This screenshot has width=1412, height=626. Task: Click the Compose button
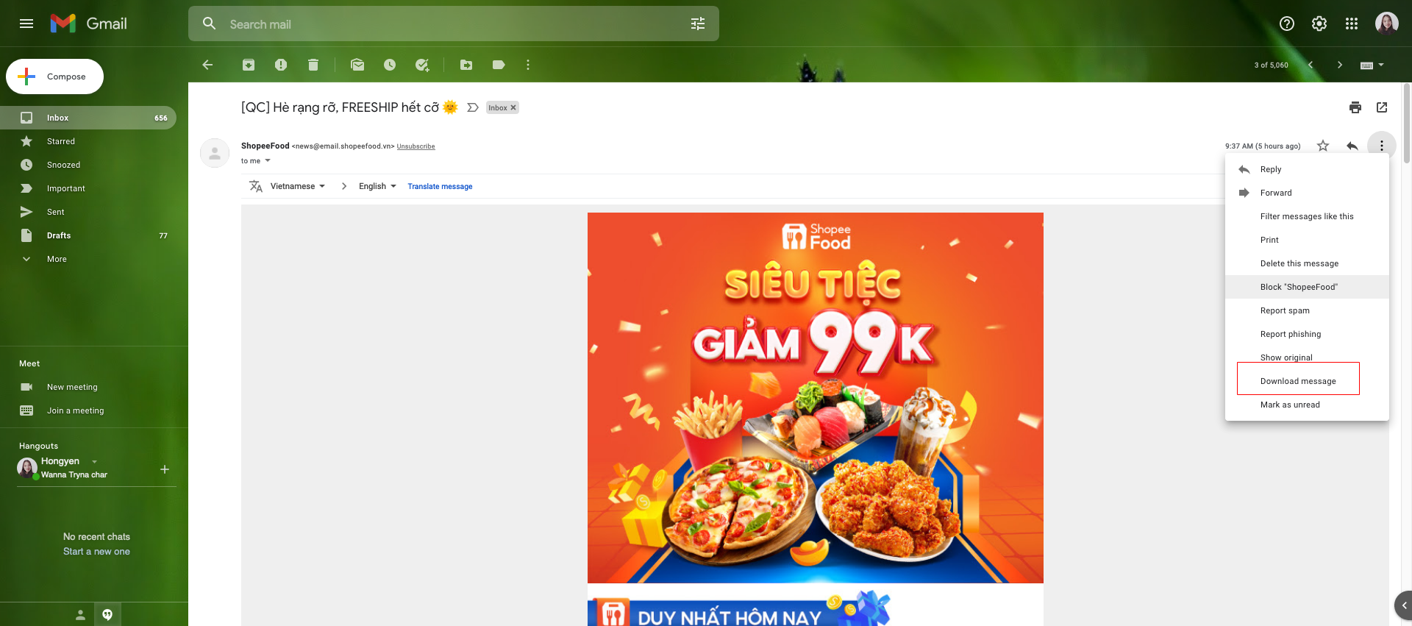(x=54, y=77)
